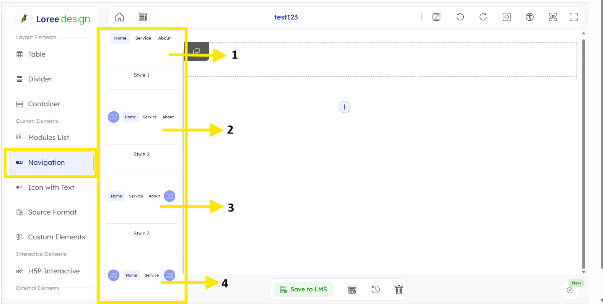
Task: Pick the Style 3 navigation layout
Action: pyautogui.click(x=142, y=196)
